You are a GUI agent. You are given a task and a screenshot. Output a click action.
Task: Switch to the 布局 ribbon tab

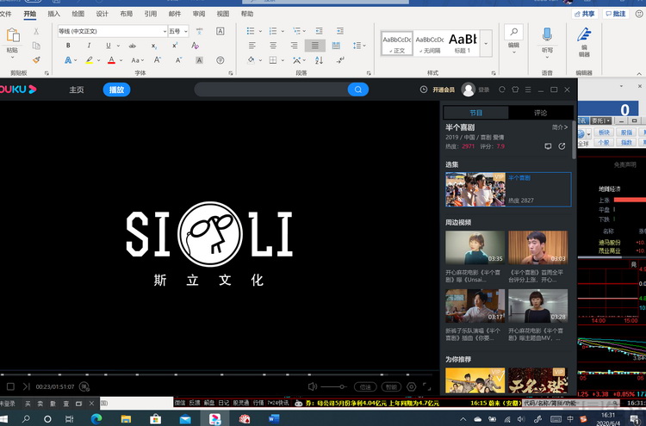pos(126,14)
